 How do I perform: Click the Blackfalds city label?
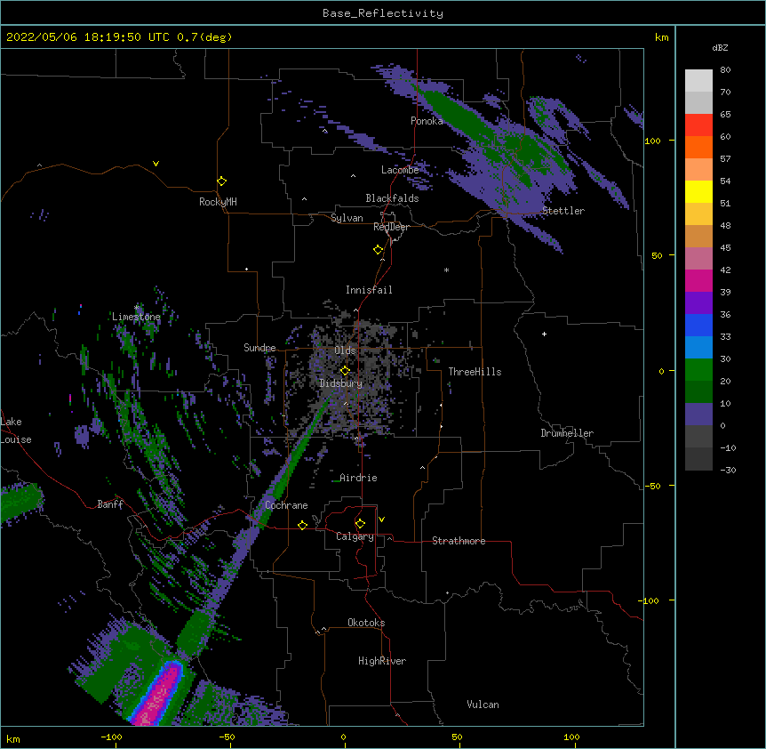[x=392, y=198]
